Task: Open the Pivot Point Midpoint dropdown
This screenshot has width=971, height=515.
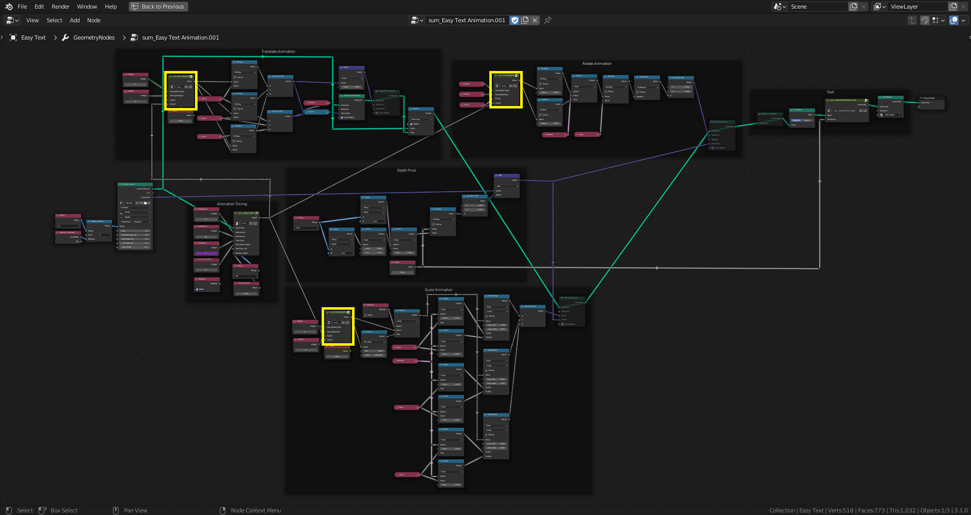Action: (x=141, y=222)
